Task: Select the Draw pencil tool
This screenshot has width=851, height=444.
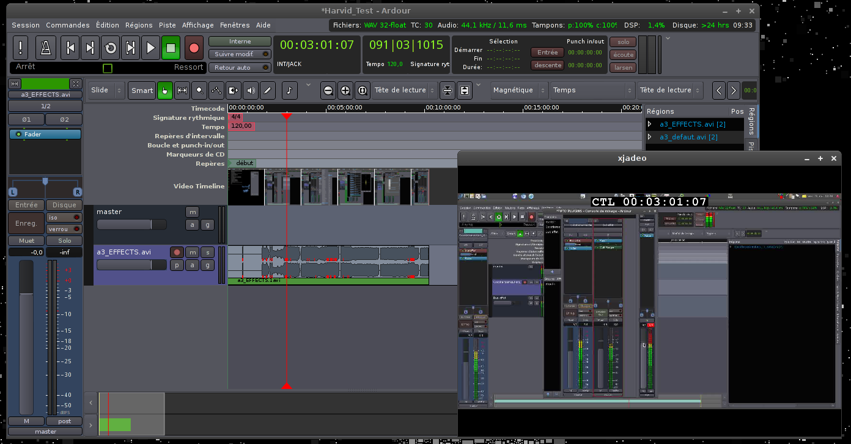Action: pyautogui.click(x=267, y=91)
